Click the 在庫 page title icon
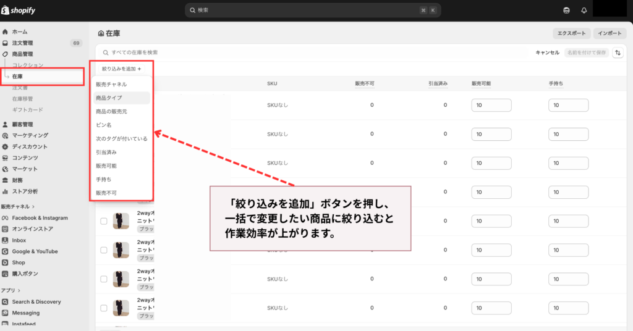 point(101,33)
